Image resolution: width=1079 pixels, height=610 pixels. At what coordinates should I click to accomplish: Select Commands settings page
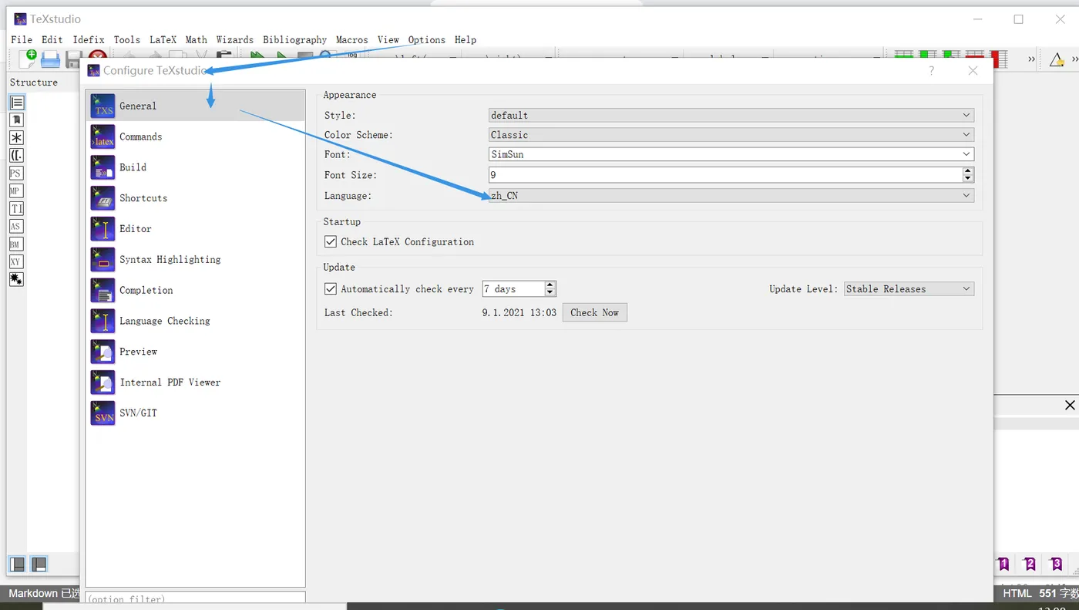(196, 136)
